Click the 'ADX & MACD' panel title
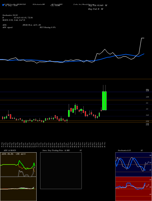 click(10, 150)
